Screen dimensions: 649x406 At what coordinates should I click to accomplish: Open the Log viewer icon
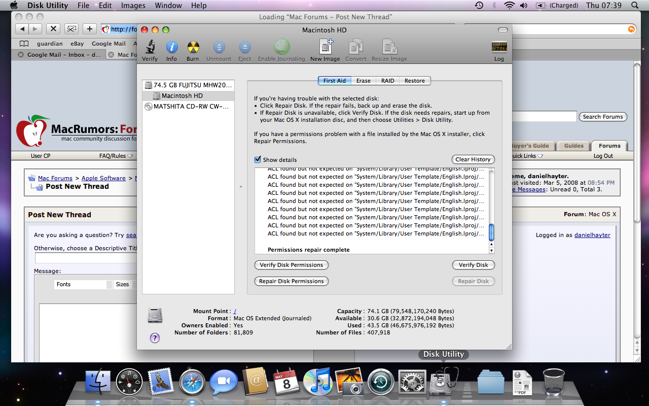click(x=499, y=47)
